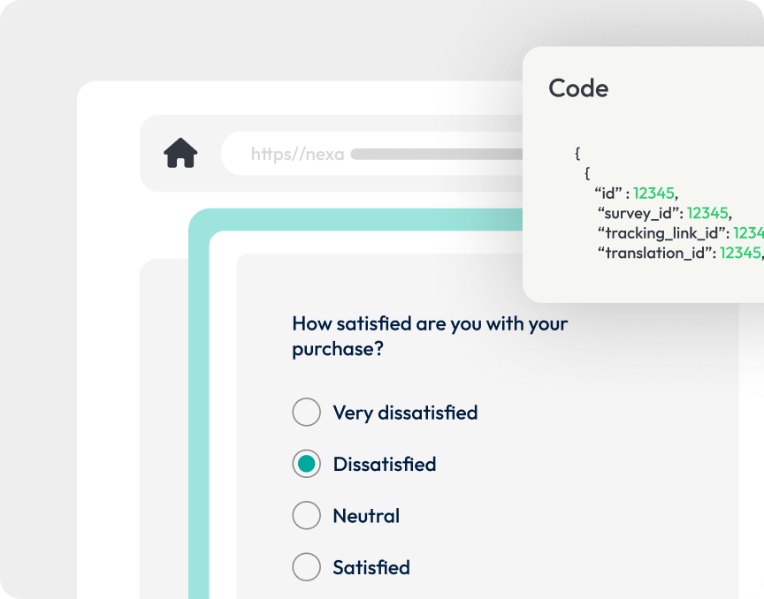Click the "Dissatisfied" option label

point(384,464)
